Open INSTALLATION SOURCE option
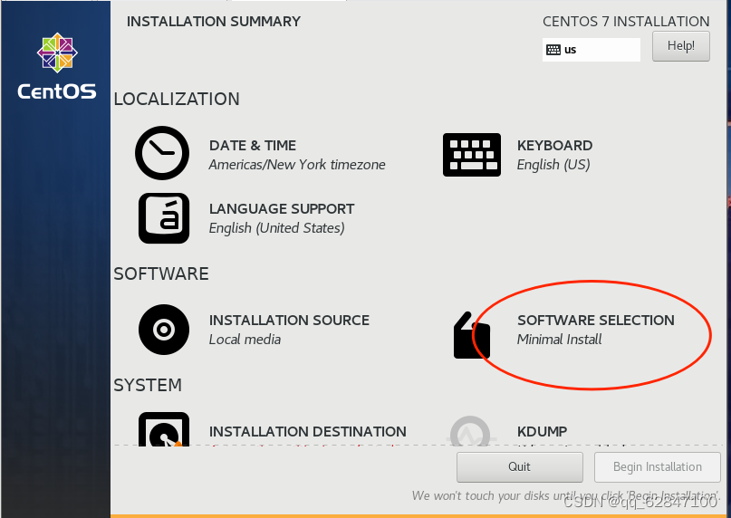Screen dimensions: 731x518 tap(289, 321)
